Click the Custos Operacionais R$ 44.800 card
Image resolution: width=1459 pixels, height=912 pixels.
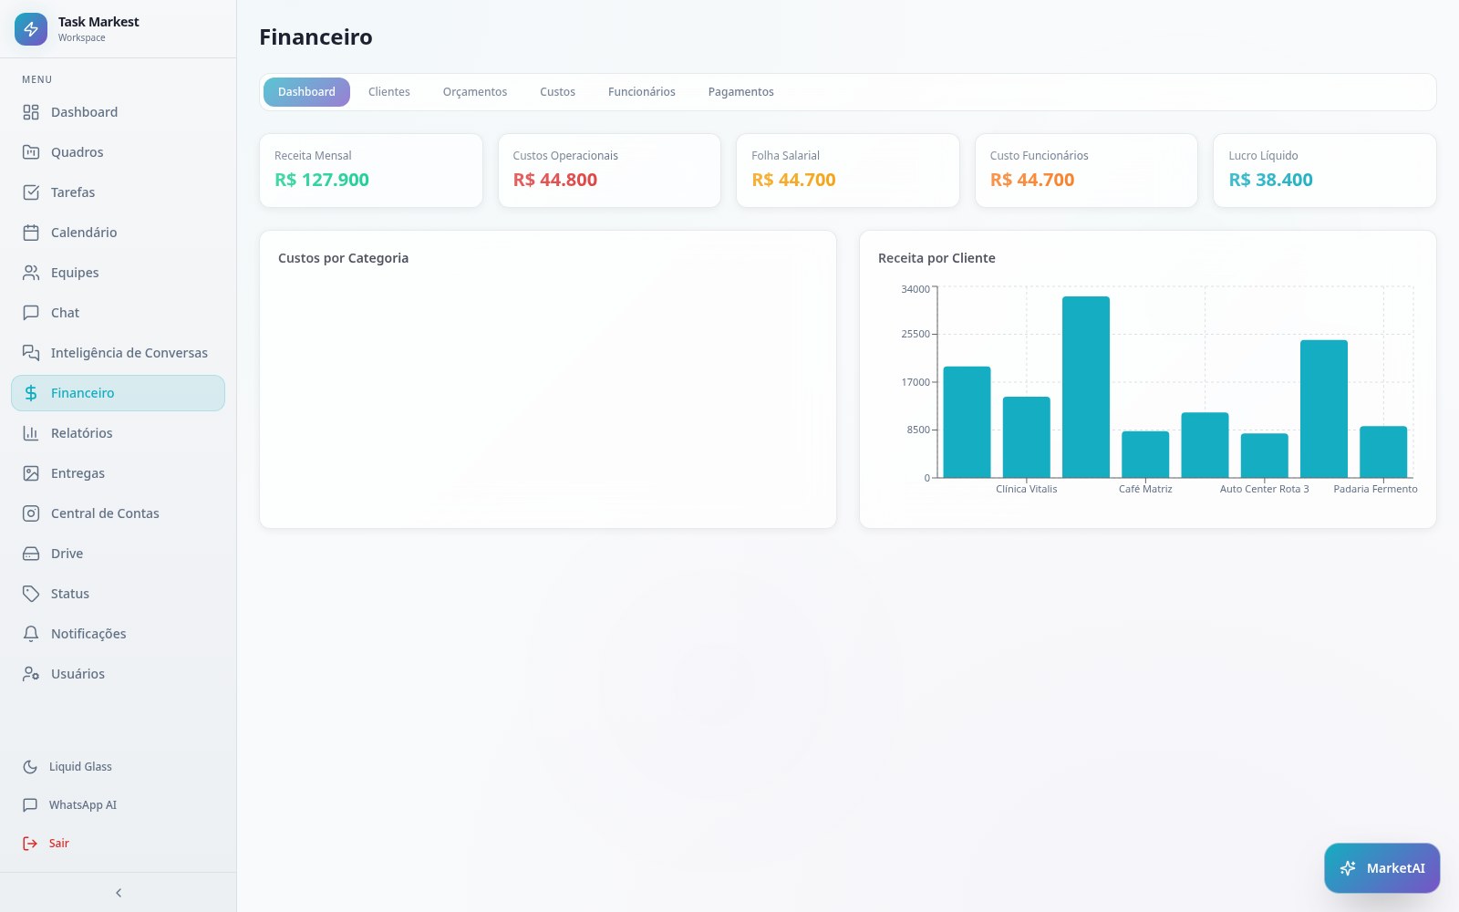pyautogui.click(x=609, y=171)
